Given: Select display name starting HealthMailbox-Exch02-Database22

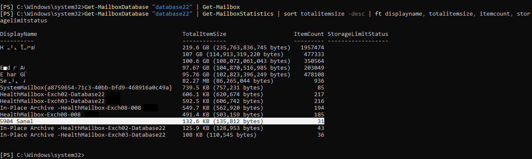Looking at the screenshot, I should [x=52, y=94].
